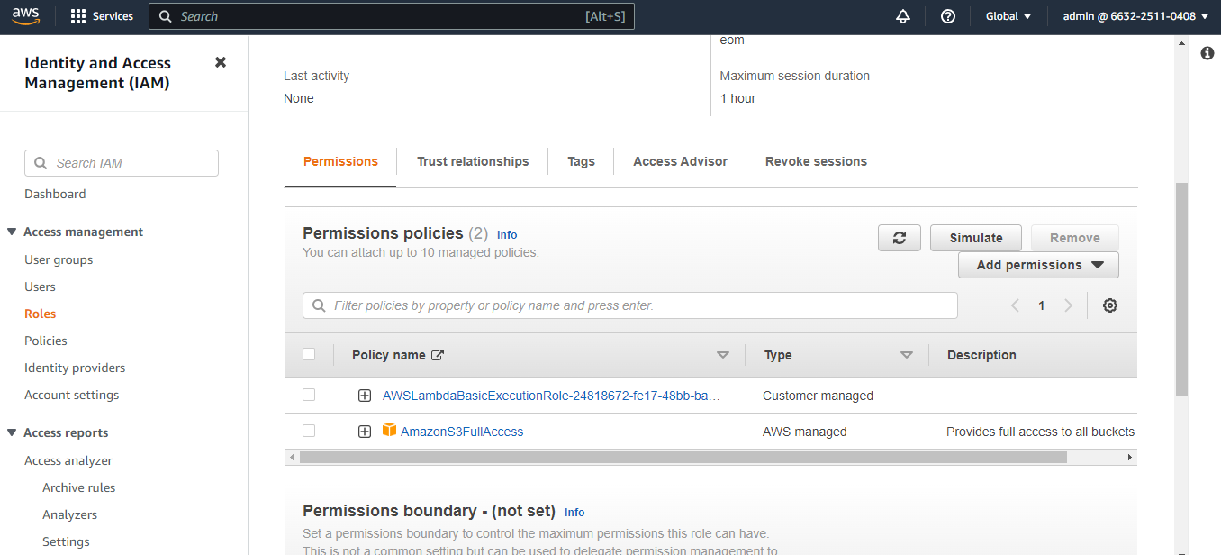Open the notifications bell icon

(x=902, y=16)
